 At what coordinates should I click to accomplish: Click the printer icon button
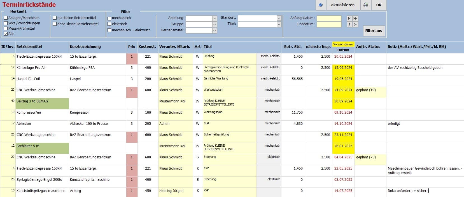coord(365,5)
